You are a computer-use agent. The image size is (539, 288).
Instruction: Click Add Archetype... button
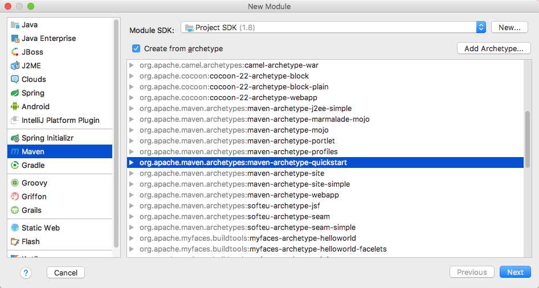493,48
